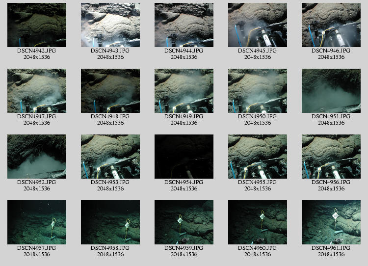Select the cloudy thumbnail DSCN4951.JPG
The width and height of the screenshot is (368, 266).
pos(331,91)
